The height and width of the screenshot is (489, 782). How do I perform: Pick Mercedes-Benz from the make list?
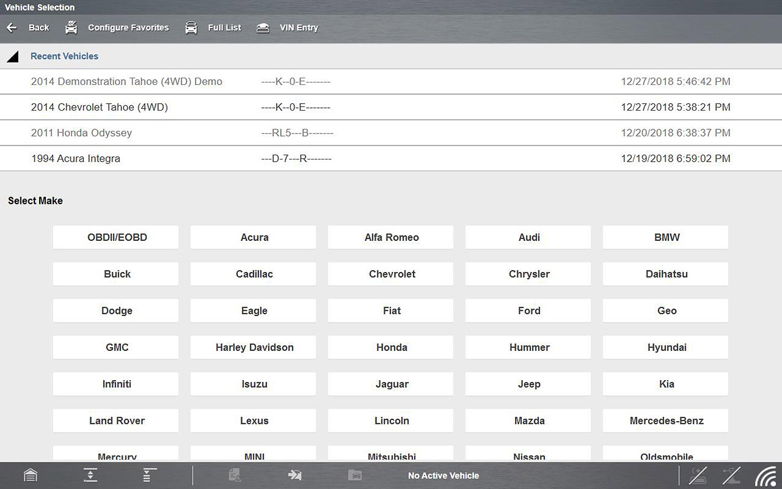pyautogui.click(x=666, y=421)
